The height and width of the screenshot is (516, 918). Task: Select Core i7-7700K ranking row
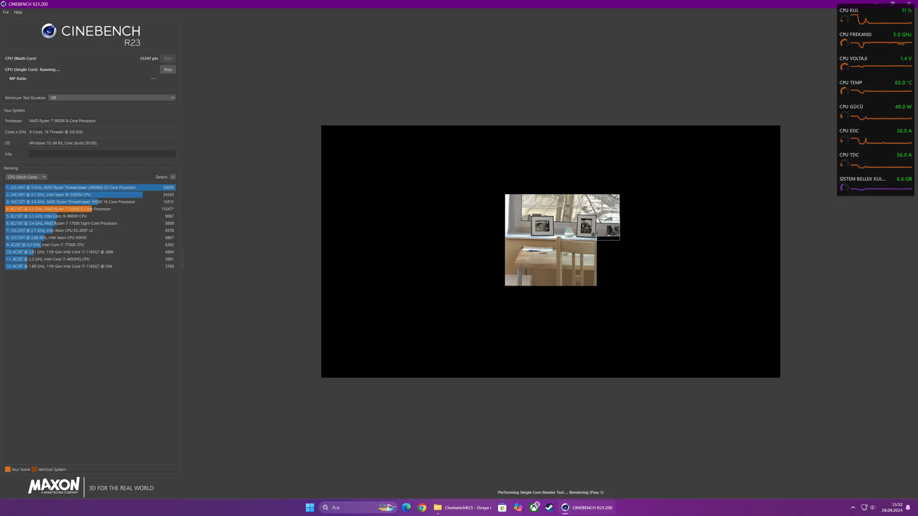click(x=90, y=245)
